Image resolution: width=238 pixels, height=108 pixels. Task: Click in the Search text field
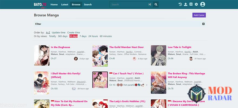128,5
